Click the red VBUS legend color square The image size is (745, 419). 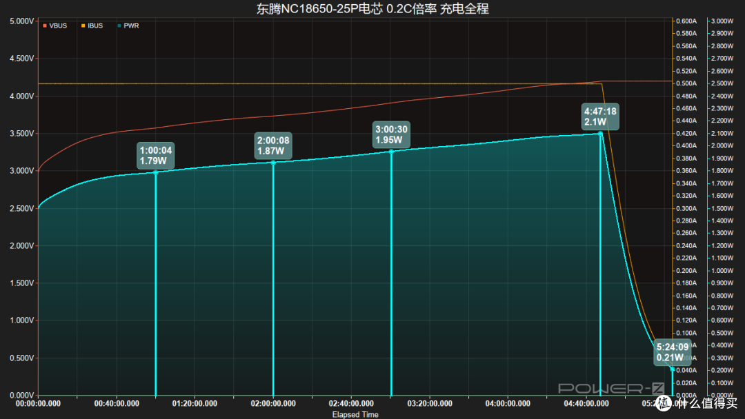(x=45, y=25)
